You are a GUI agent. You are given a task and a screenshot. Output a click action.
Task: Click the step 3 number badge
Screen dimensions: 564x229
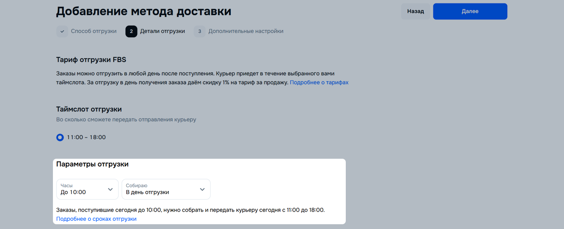200,31
